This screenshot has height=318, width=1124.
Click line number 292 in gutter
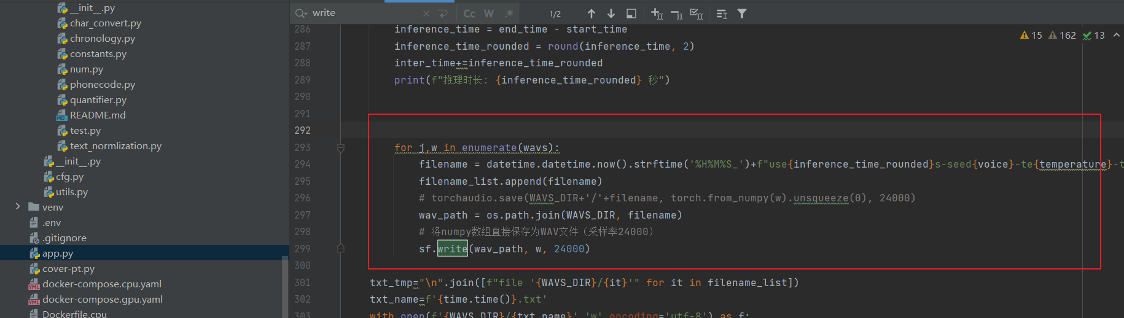coord(302,131)
